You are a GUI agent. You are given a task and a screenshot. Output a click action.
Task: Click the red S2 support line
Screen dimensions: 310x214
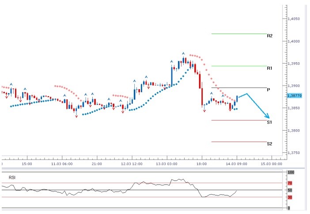point(239,142)
